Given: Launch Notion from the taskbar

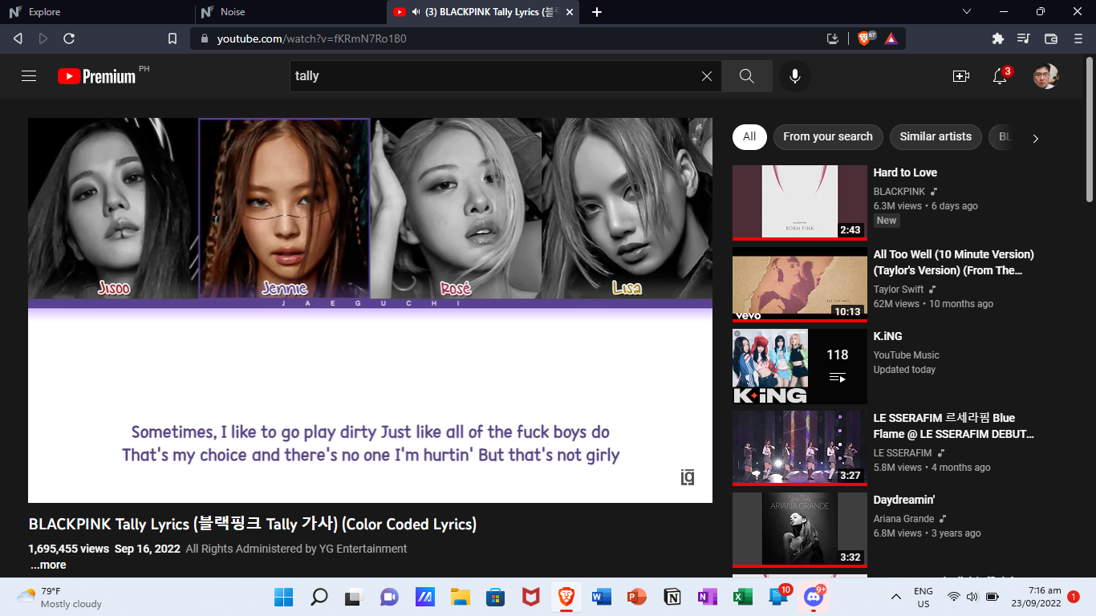Looking at the screenshot, I should click(672, 597).
